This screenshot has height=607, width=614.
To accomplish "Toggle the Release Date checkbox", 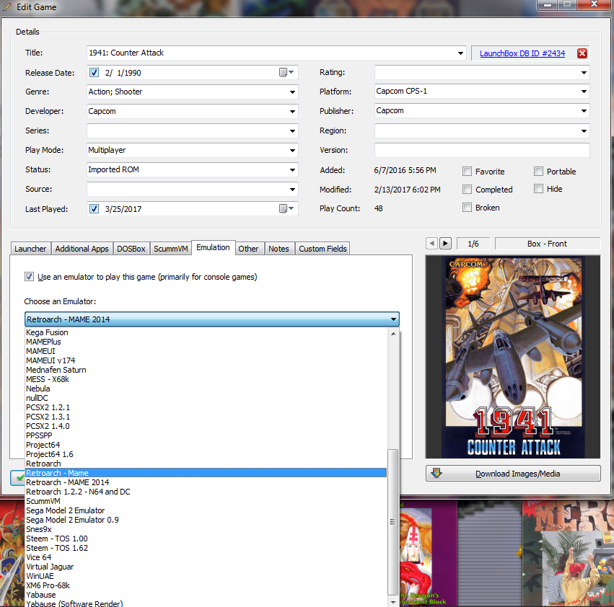I will tap(94, 72).
